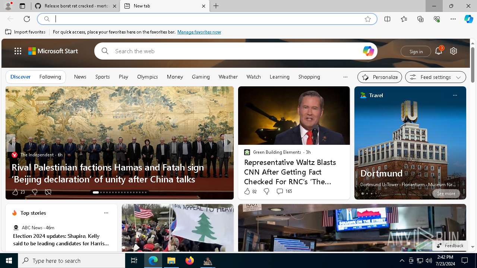Click the Sign in button

(416, 51)
